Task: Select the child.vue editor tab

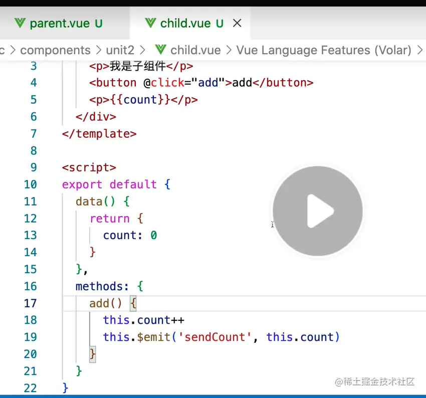Action: (x=190, y=24)
